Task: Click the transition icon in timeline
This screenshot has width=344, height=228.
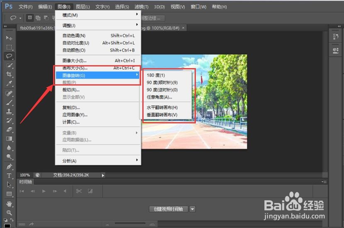Action: 90,191
